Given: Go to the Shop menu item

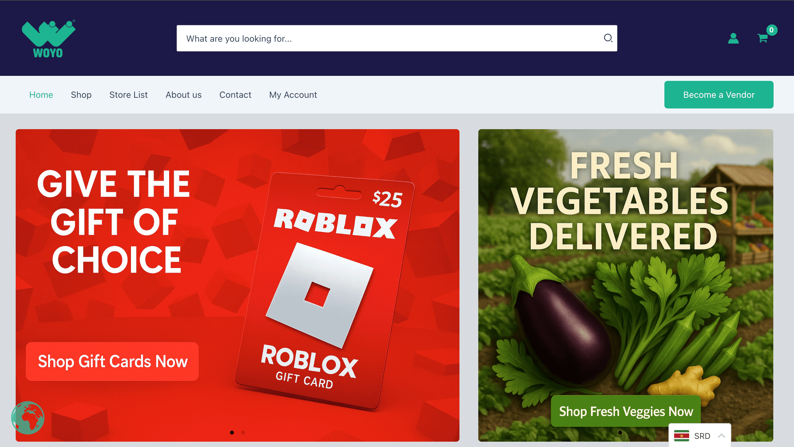Looking at the screenshot, I should coord(81,95).
